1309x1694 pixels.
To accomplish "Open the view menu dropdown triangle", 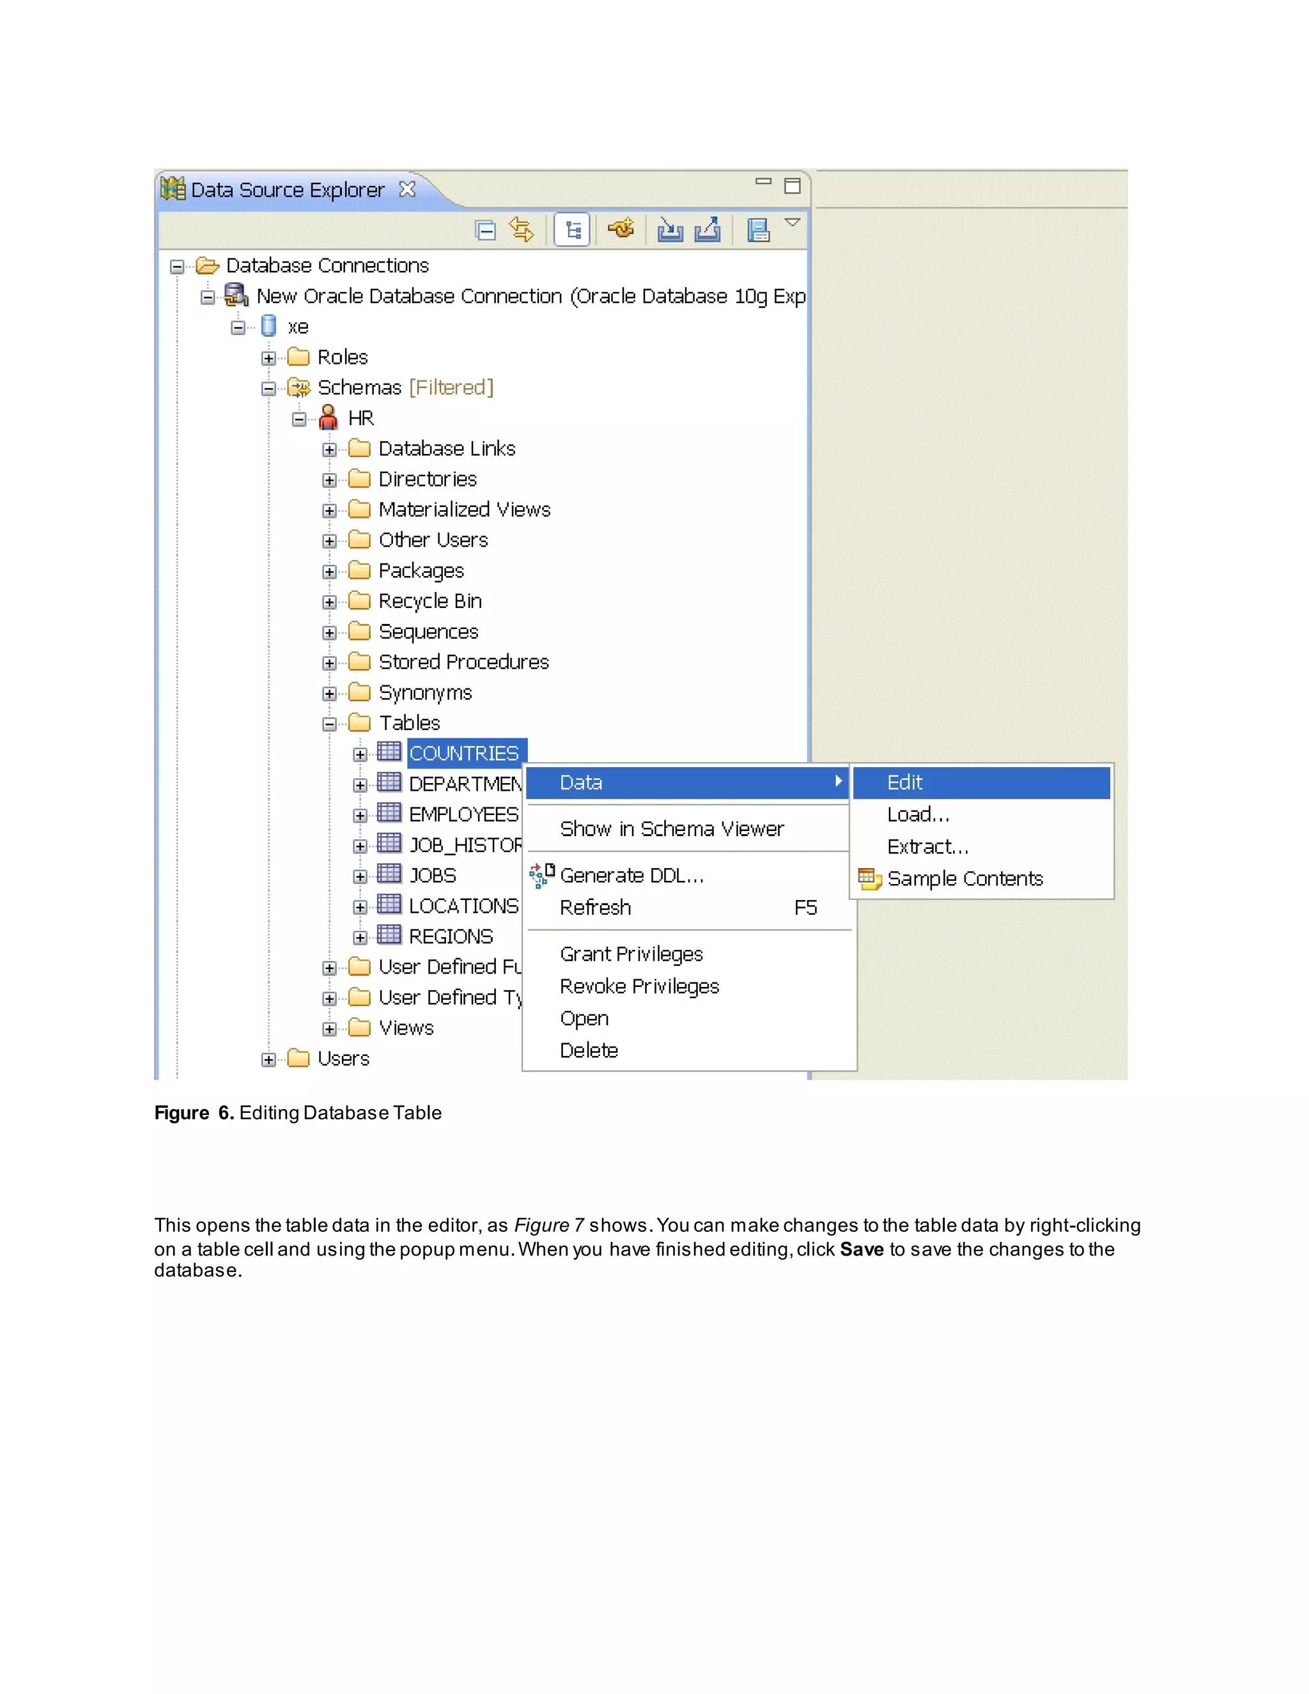I will [x=792, y=222].
